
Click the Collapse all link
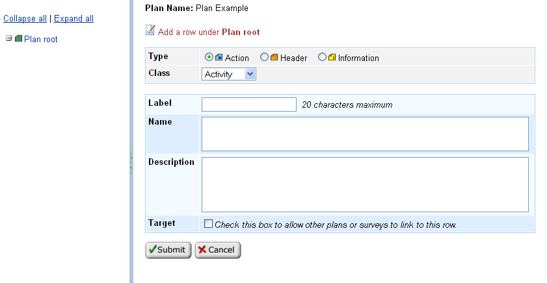[x=25, y=19]
